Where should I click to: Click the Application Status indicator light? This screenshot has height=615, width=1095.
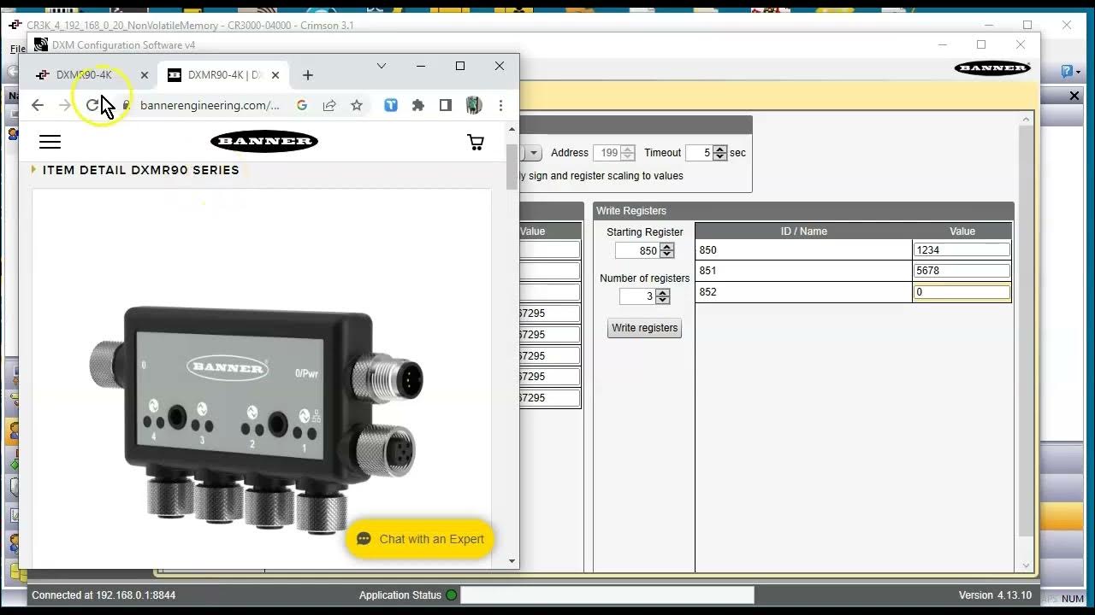(x=452, y=595)
